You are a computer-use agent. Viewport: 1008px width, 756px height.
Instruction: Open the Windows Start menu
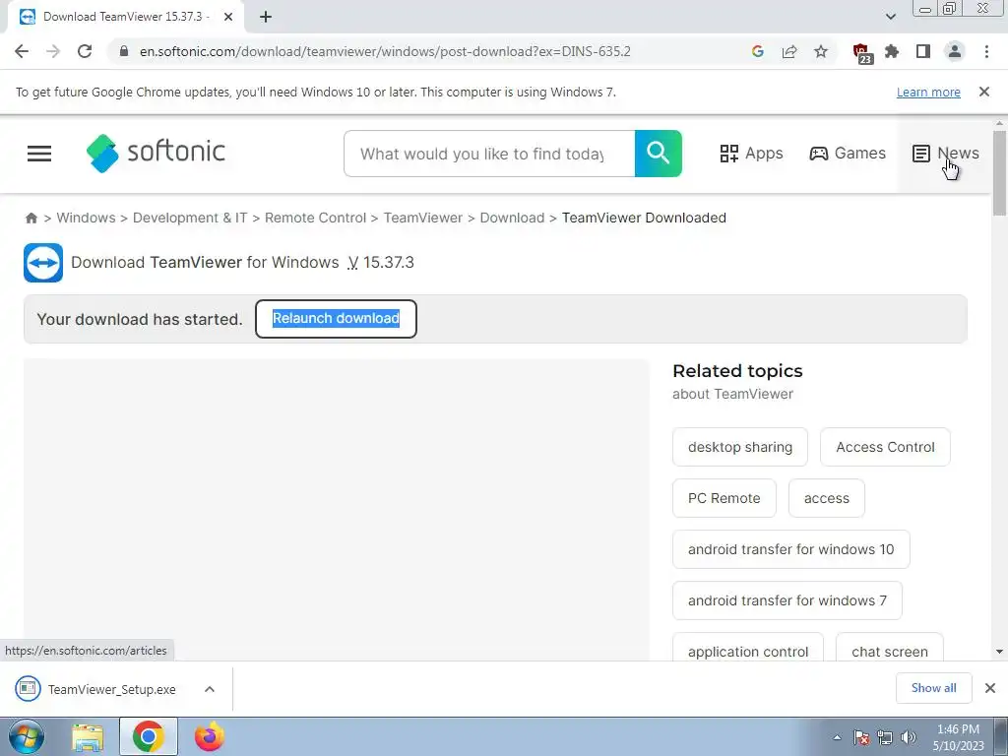(x=26, y=736)
